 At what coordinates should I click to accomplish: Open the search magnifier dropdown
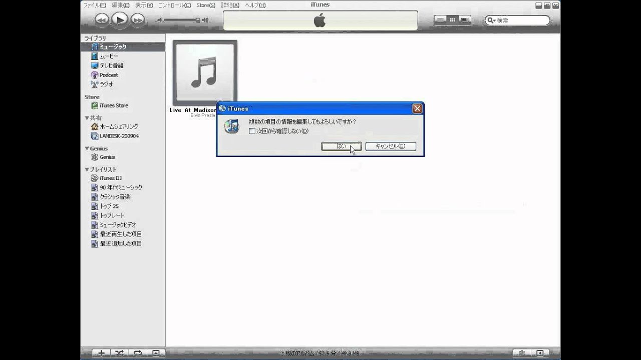pos(491,20)
